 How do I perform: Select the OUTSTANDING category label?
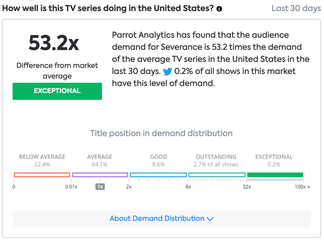click(x=216, y=157)
